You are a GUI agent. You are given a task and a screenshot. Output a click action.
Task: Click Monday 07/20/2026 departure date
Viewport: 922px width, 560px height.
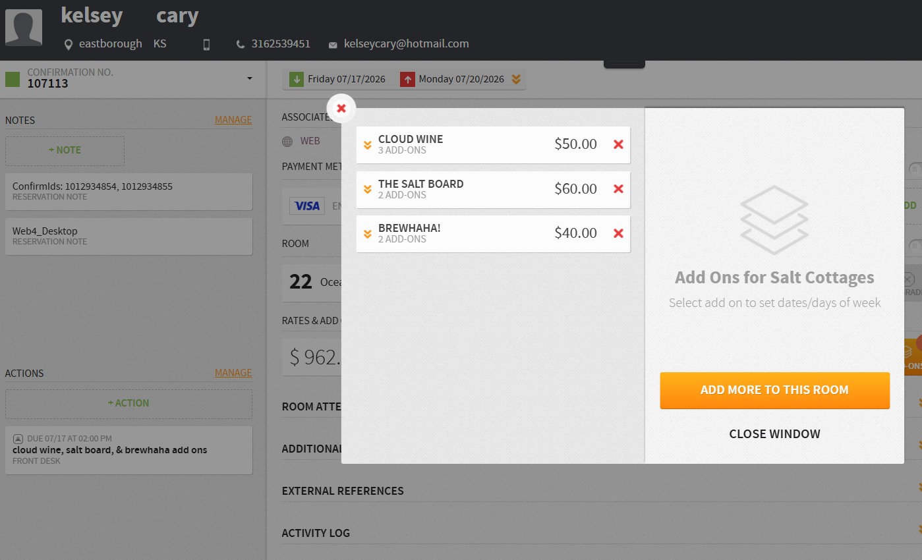click(461, 79)
